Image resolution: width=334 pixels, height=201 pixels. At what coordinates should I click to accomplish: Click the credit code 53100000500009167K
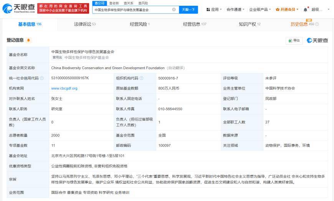pyautogui.click(x=70, y=78)
